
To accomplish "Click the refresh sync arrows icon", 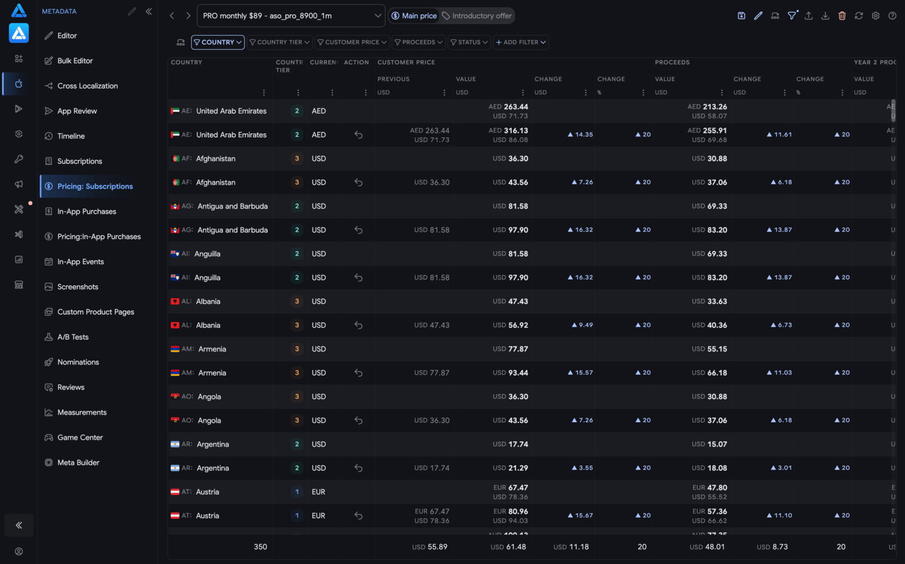I will 858,16.
